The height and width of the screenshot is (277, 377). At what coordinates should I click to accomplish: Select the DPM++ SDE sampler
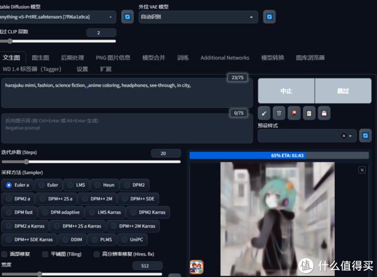(x=138, y=199)
